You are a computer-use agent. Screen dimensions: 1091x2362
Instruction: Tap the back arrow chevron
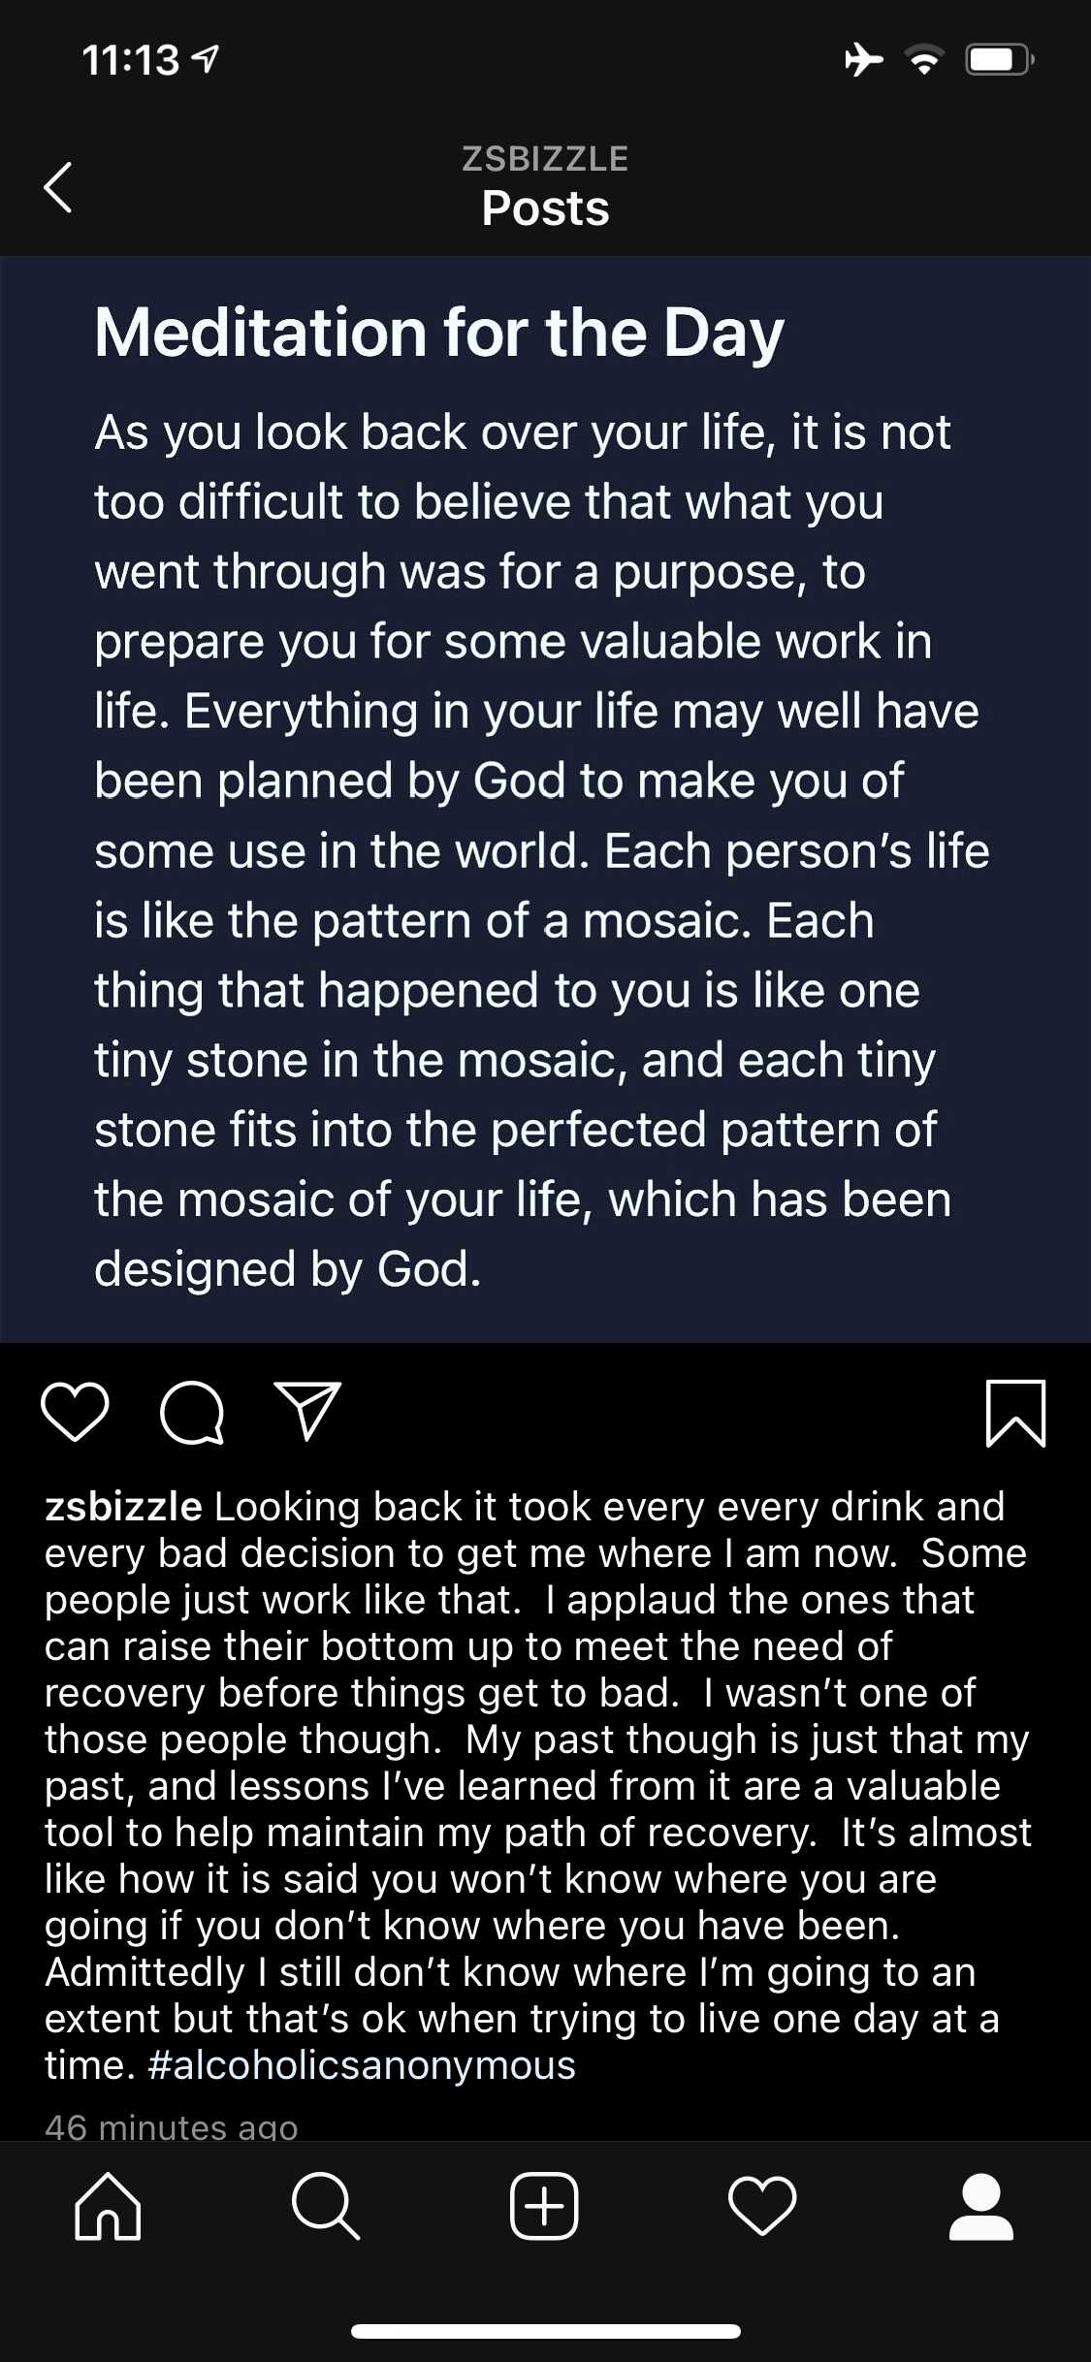coord(58,186)
